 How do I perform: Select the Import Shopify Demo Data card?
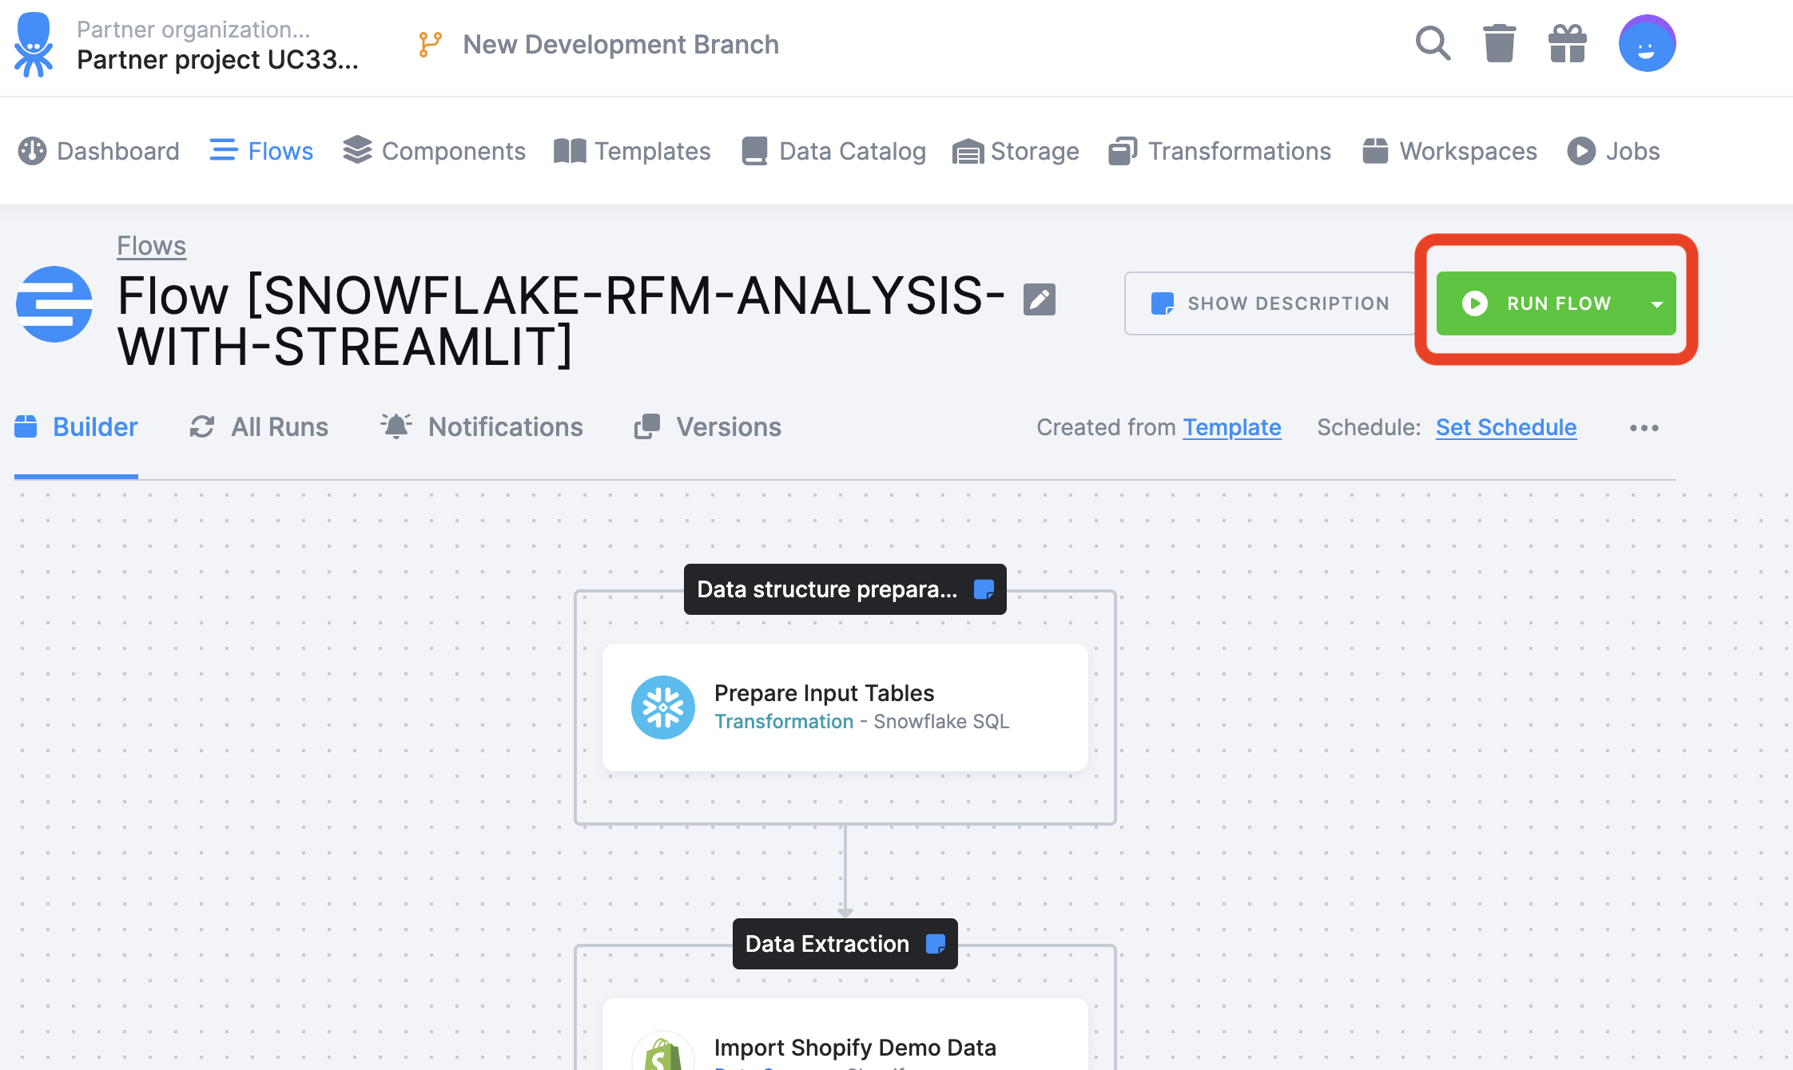845,1034
